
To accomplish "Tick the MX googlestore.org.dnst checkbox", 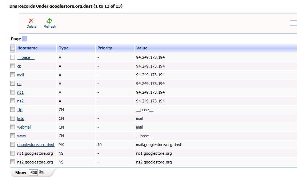I will (x=12, y=144).
